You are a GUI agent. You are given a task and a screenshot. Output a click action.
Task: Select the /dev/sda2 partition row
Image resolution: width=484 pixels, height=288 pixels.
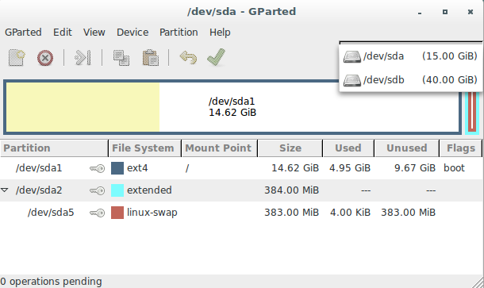[241, 190]
